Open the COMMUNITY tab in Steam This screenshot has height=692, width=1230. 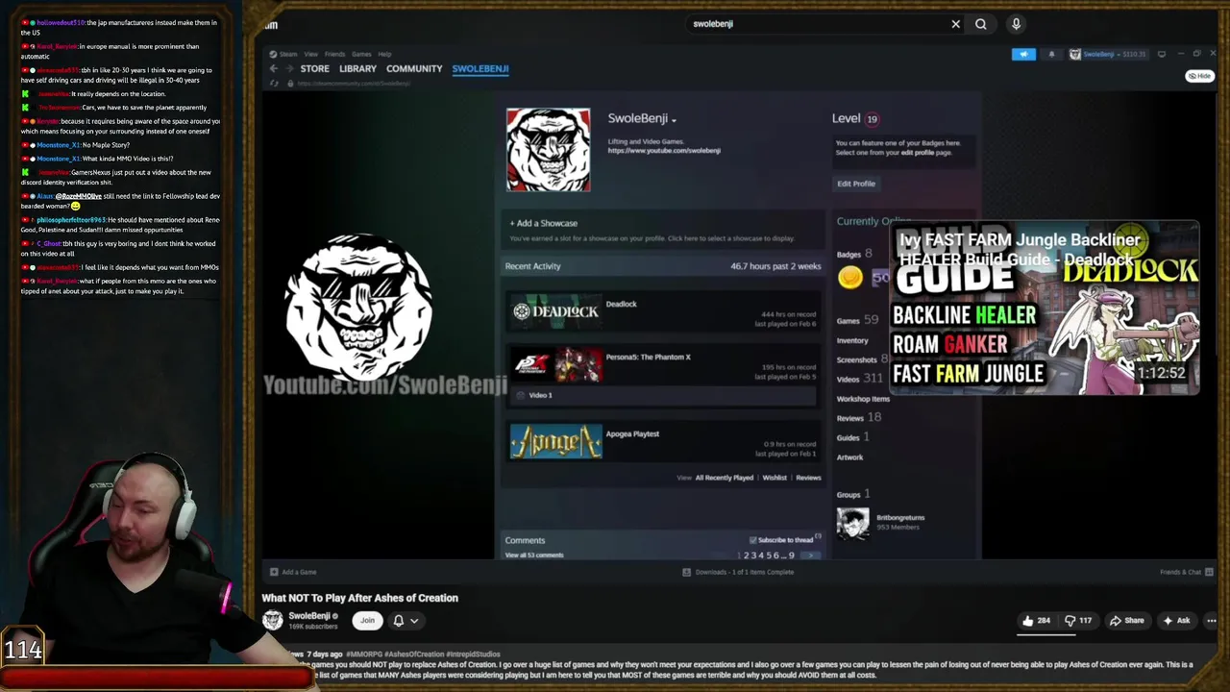click(414, 69)
